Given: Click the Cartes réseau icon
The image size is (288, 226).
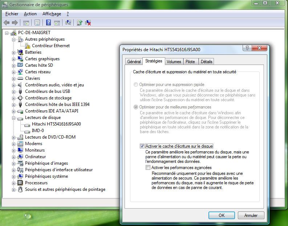Looking at the screenshot, I should (20, 72).
